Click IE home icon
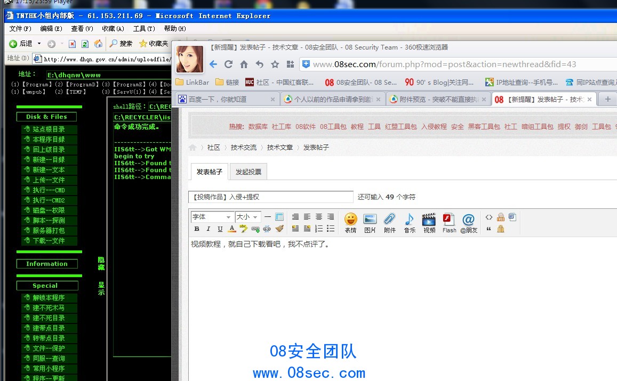Screen dimensions: 617x381 (x=98, y=44)
